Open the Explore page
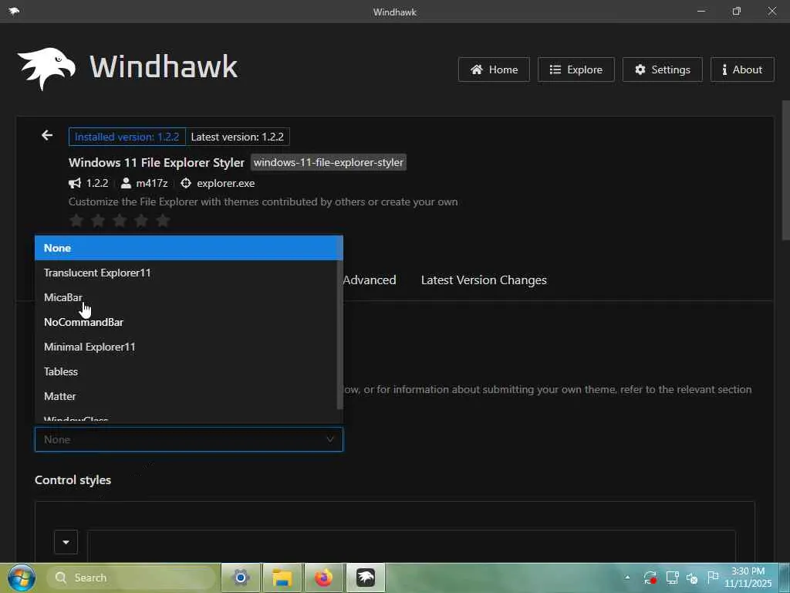This screenshot has width=790, height=593. point(576,69)
